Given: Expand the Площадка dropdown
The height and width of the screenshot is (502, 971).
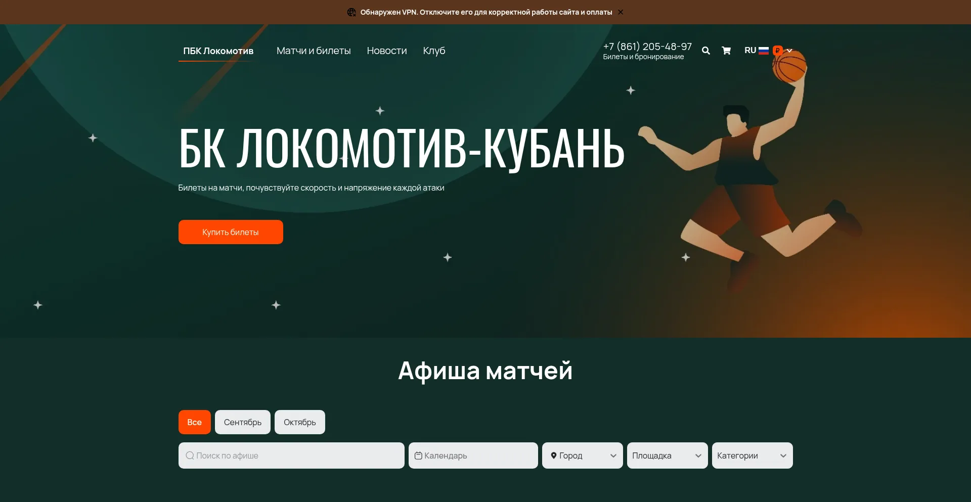Looking at the screenshot, I should coord(668,455).
